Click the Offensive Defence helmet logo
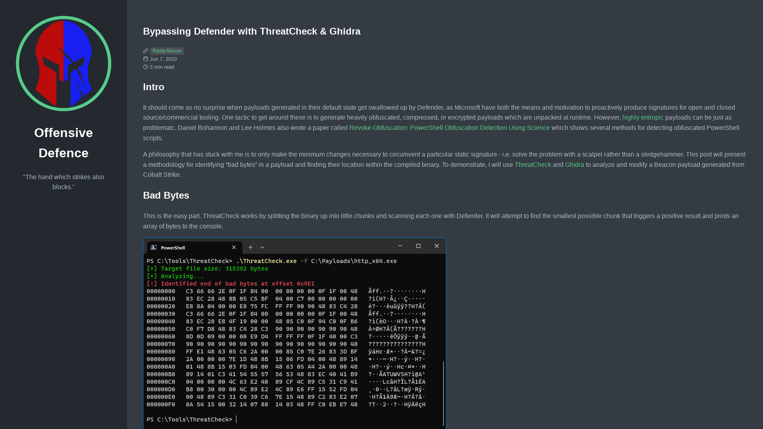 click(x=64, y=64)
